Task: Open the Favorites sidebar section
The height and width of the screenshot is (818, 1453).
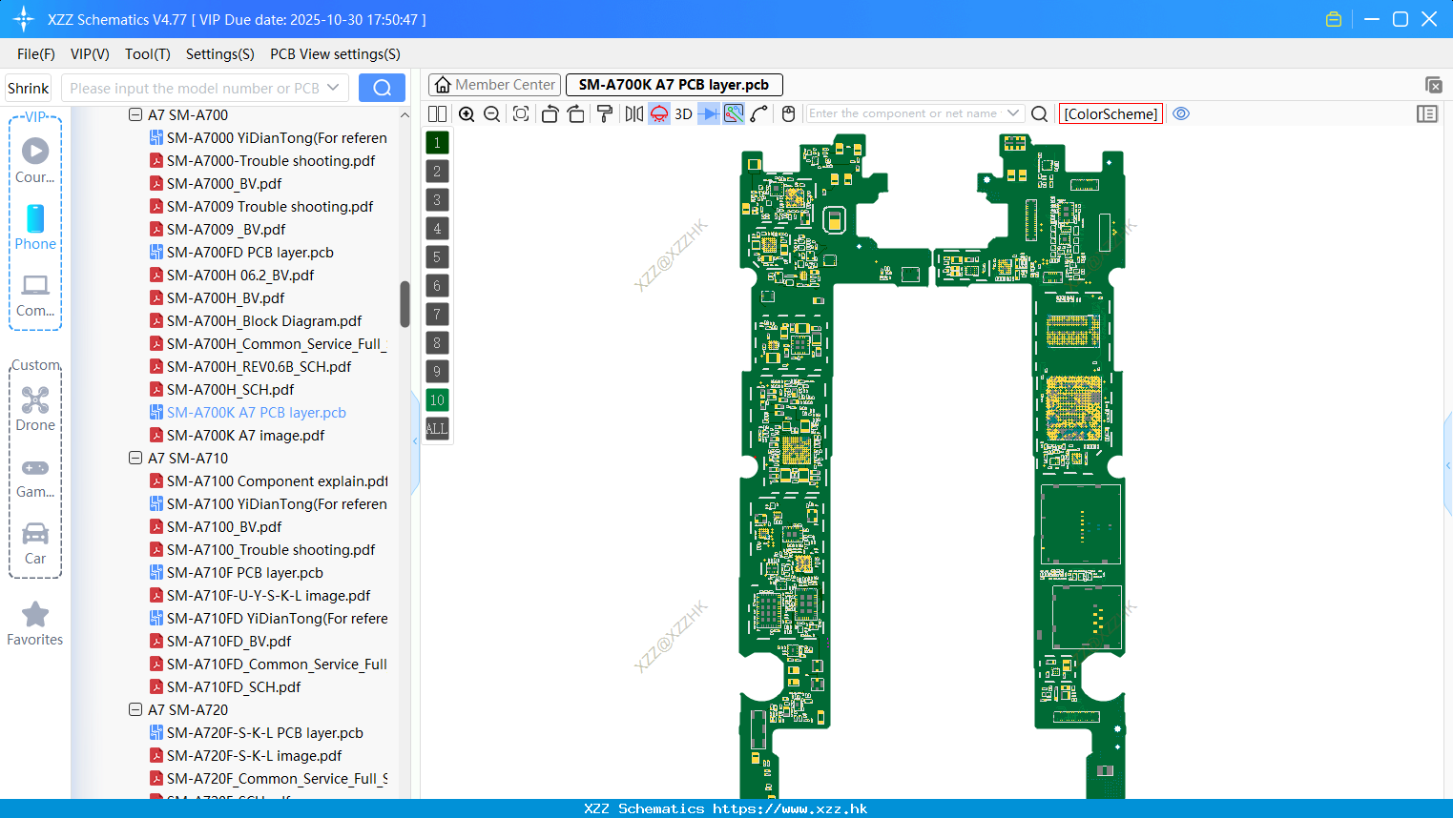Action: pyautogui.click(x=35, y=624)
